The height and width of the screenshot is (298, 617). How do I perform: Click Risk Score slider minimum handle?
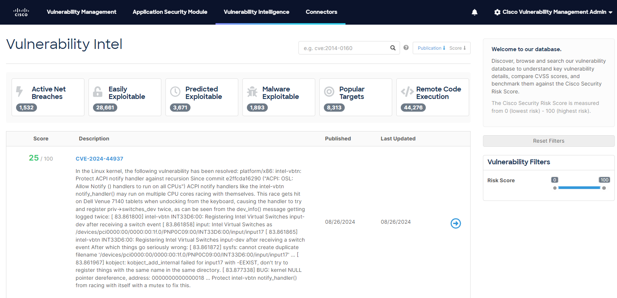pos(555,188)
